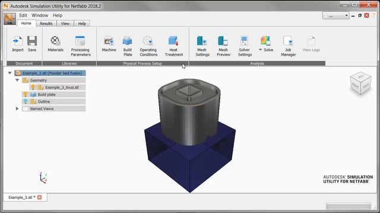Toggle Build plate visibility bulb
Viewport: 380px width, 213px height.
[x=25, y=94]
